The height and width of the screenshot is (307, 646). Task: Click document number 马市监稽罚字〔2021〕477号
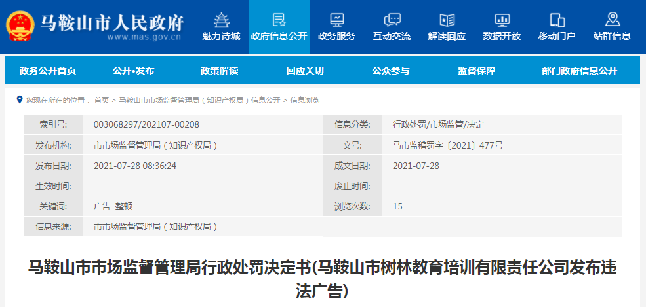point(448,145)
